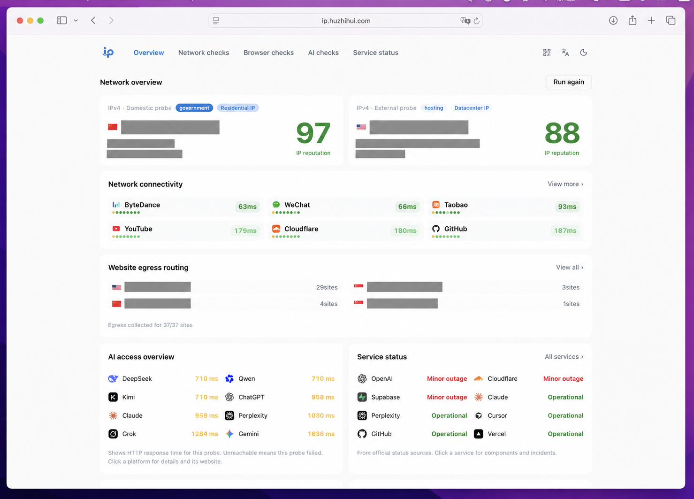Click the Cloudflare icon in Network connectivity

pyautogui.click(x=276, y=229)
